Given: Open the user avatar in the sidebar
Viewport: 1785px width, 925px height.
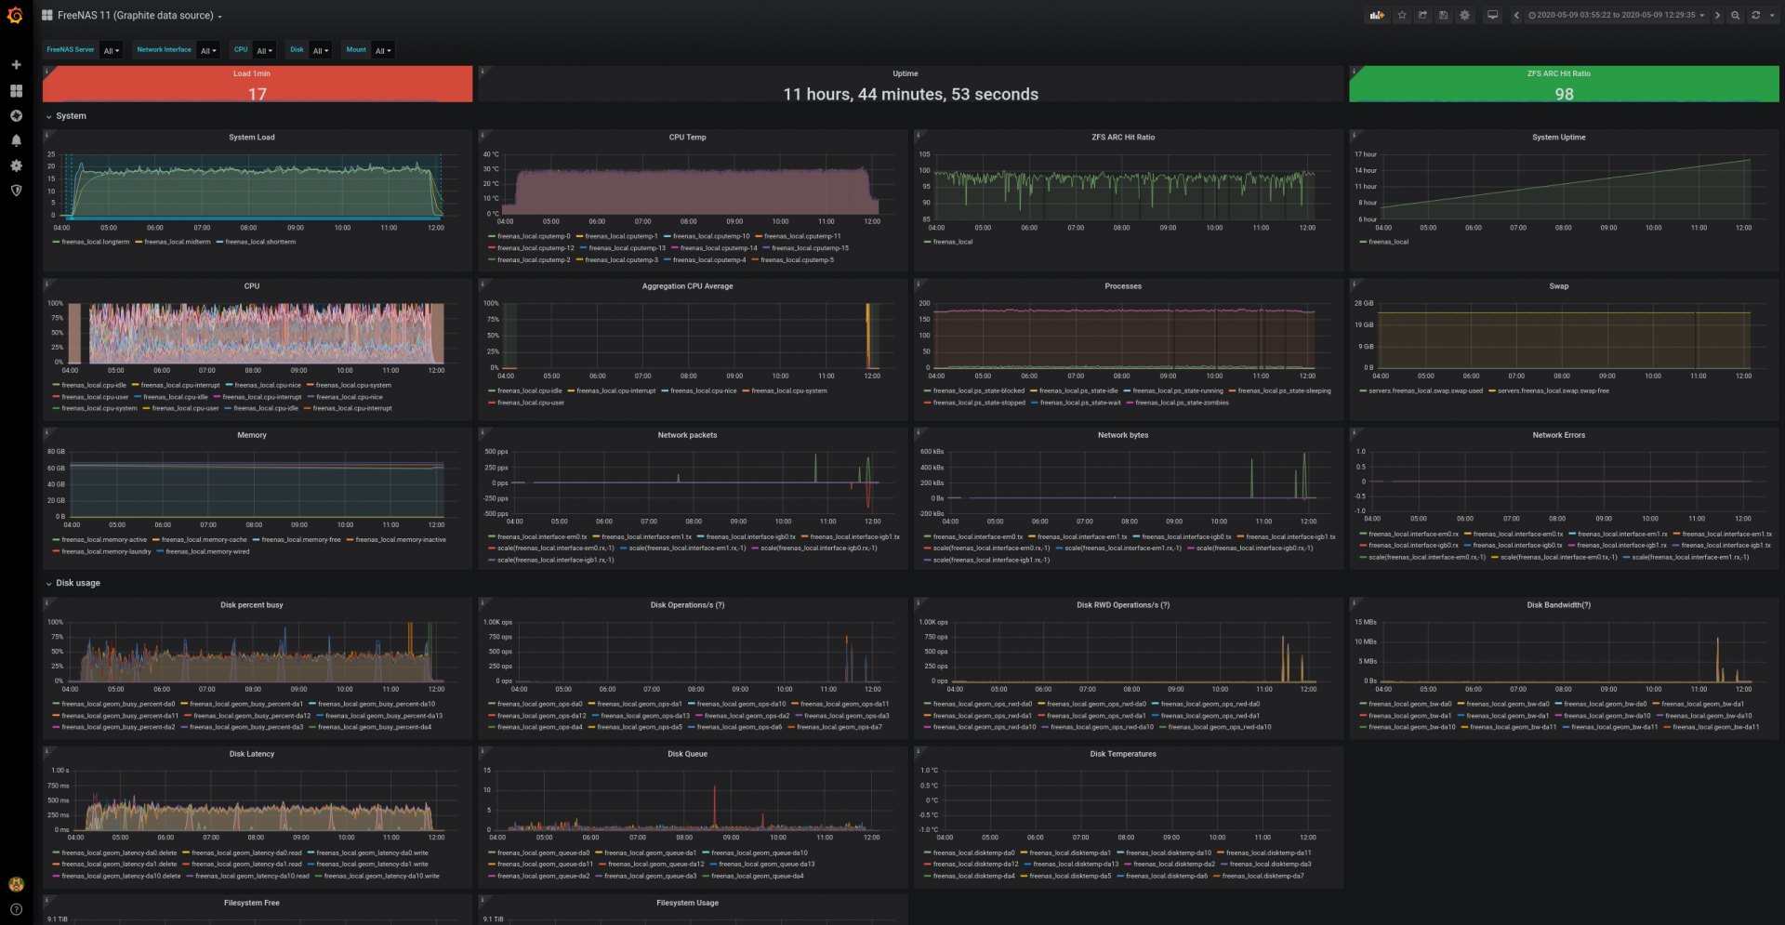Looking at the screenshot, I should tap(16, 884).
